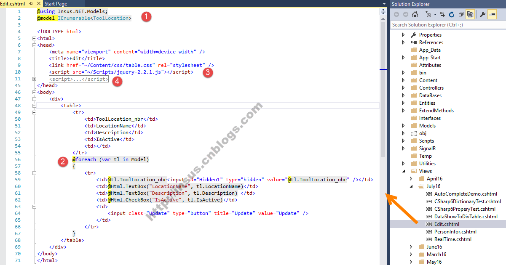This screenshot has height=265, width=506.
Task: Click the Properties node wrench icon
Action: [414, 35]
